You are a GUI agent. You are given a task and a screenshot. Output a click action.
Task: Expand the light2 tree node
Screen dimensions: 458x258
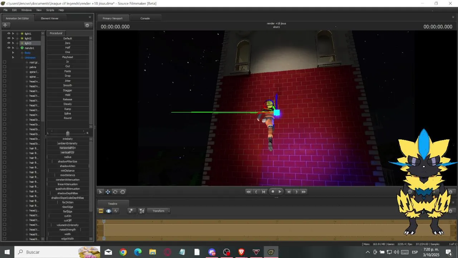[17, 38]
